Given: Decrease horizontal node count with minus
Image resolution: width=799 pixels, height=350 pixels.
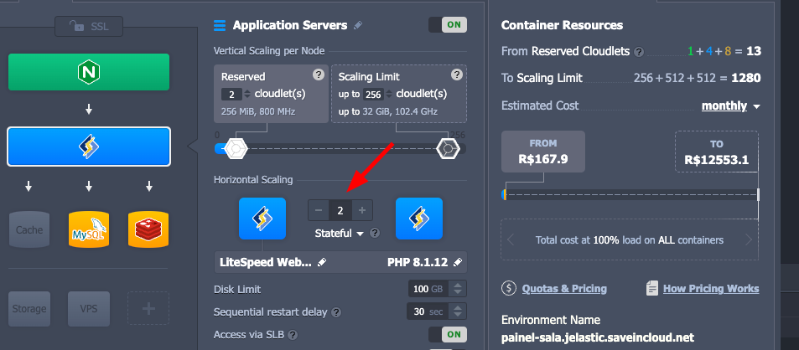Looking at the screenshot, I should click(319, 210).
